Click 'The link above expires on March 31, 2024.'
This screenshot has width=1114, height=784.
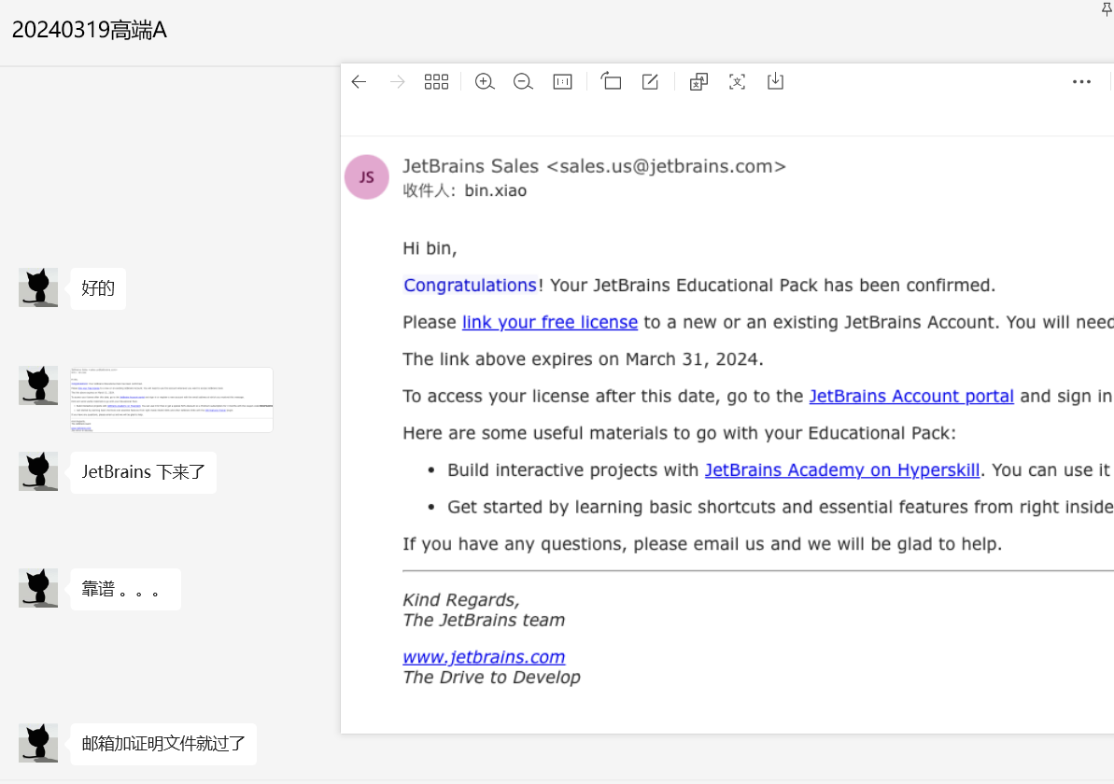[x=584, y=359]
